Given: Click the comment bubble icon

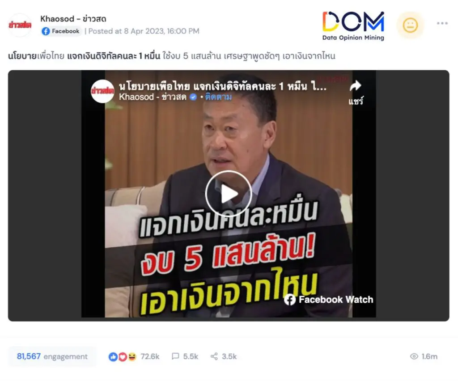Looking at the screenshot, I should point(175,356).
